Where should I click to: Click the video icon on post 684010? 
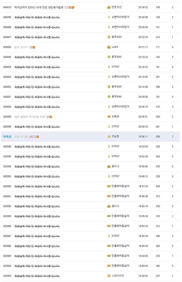70,7
